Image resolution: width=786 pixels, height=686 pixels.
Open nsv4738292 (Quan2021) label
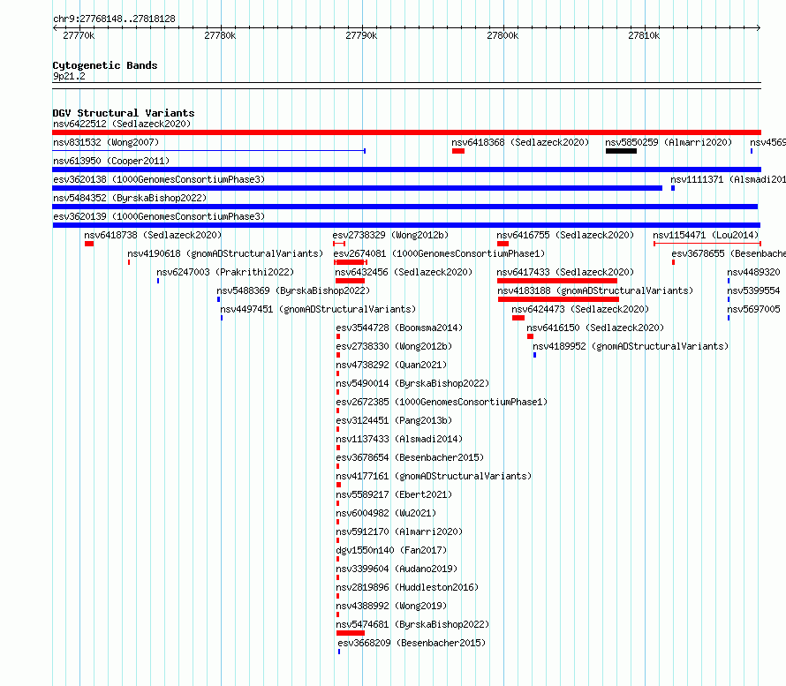(391, 365)
